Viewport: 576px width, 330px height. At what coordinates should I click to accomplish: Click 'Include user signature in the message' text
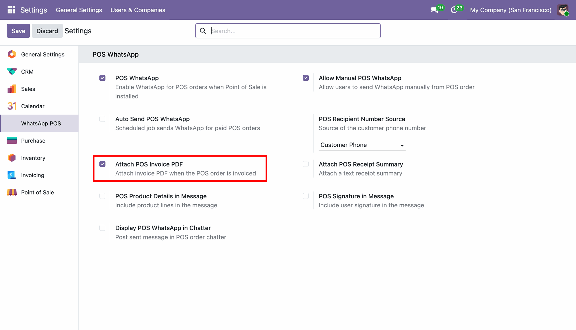(x=371, y=205)
